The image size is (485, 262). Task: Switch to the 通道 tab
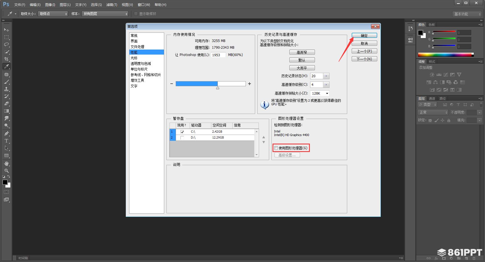[x=432, y=99]
